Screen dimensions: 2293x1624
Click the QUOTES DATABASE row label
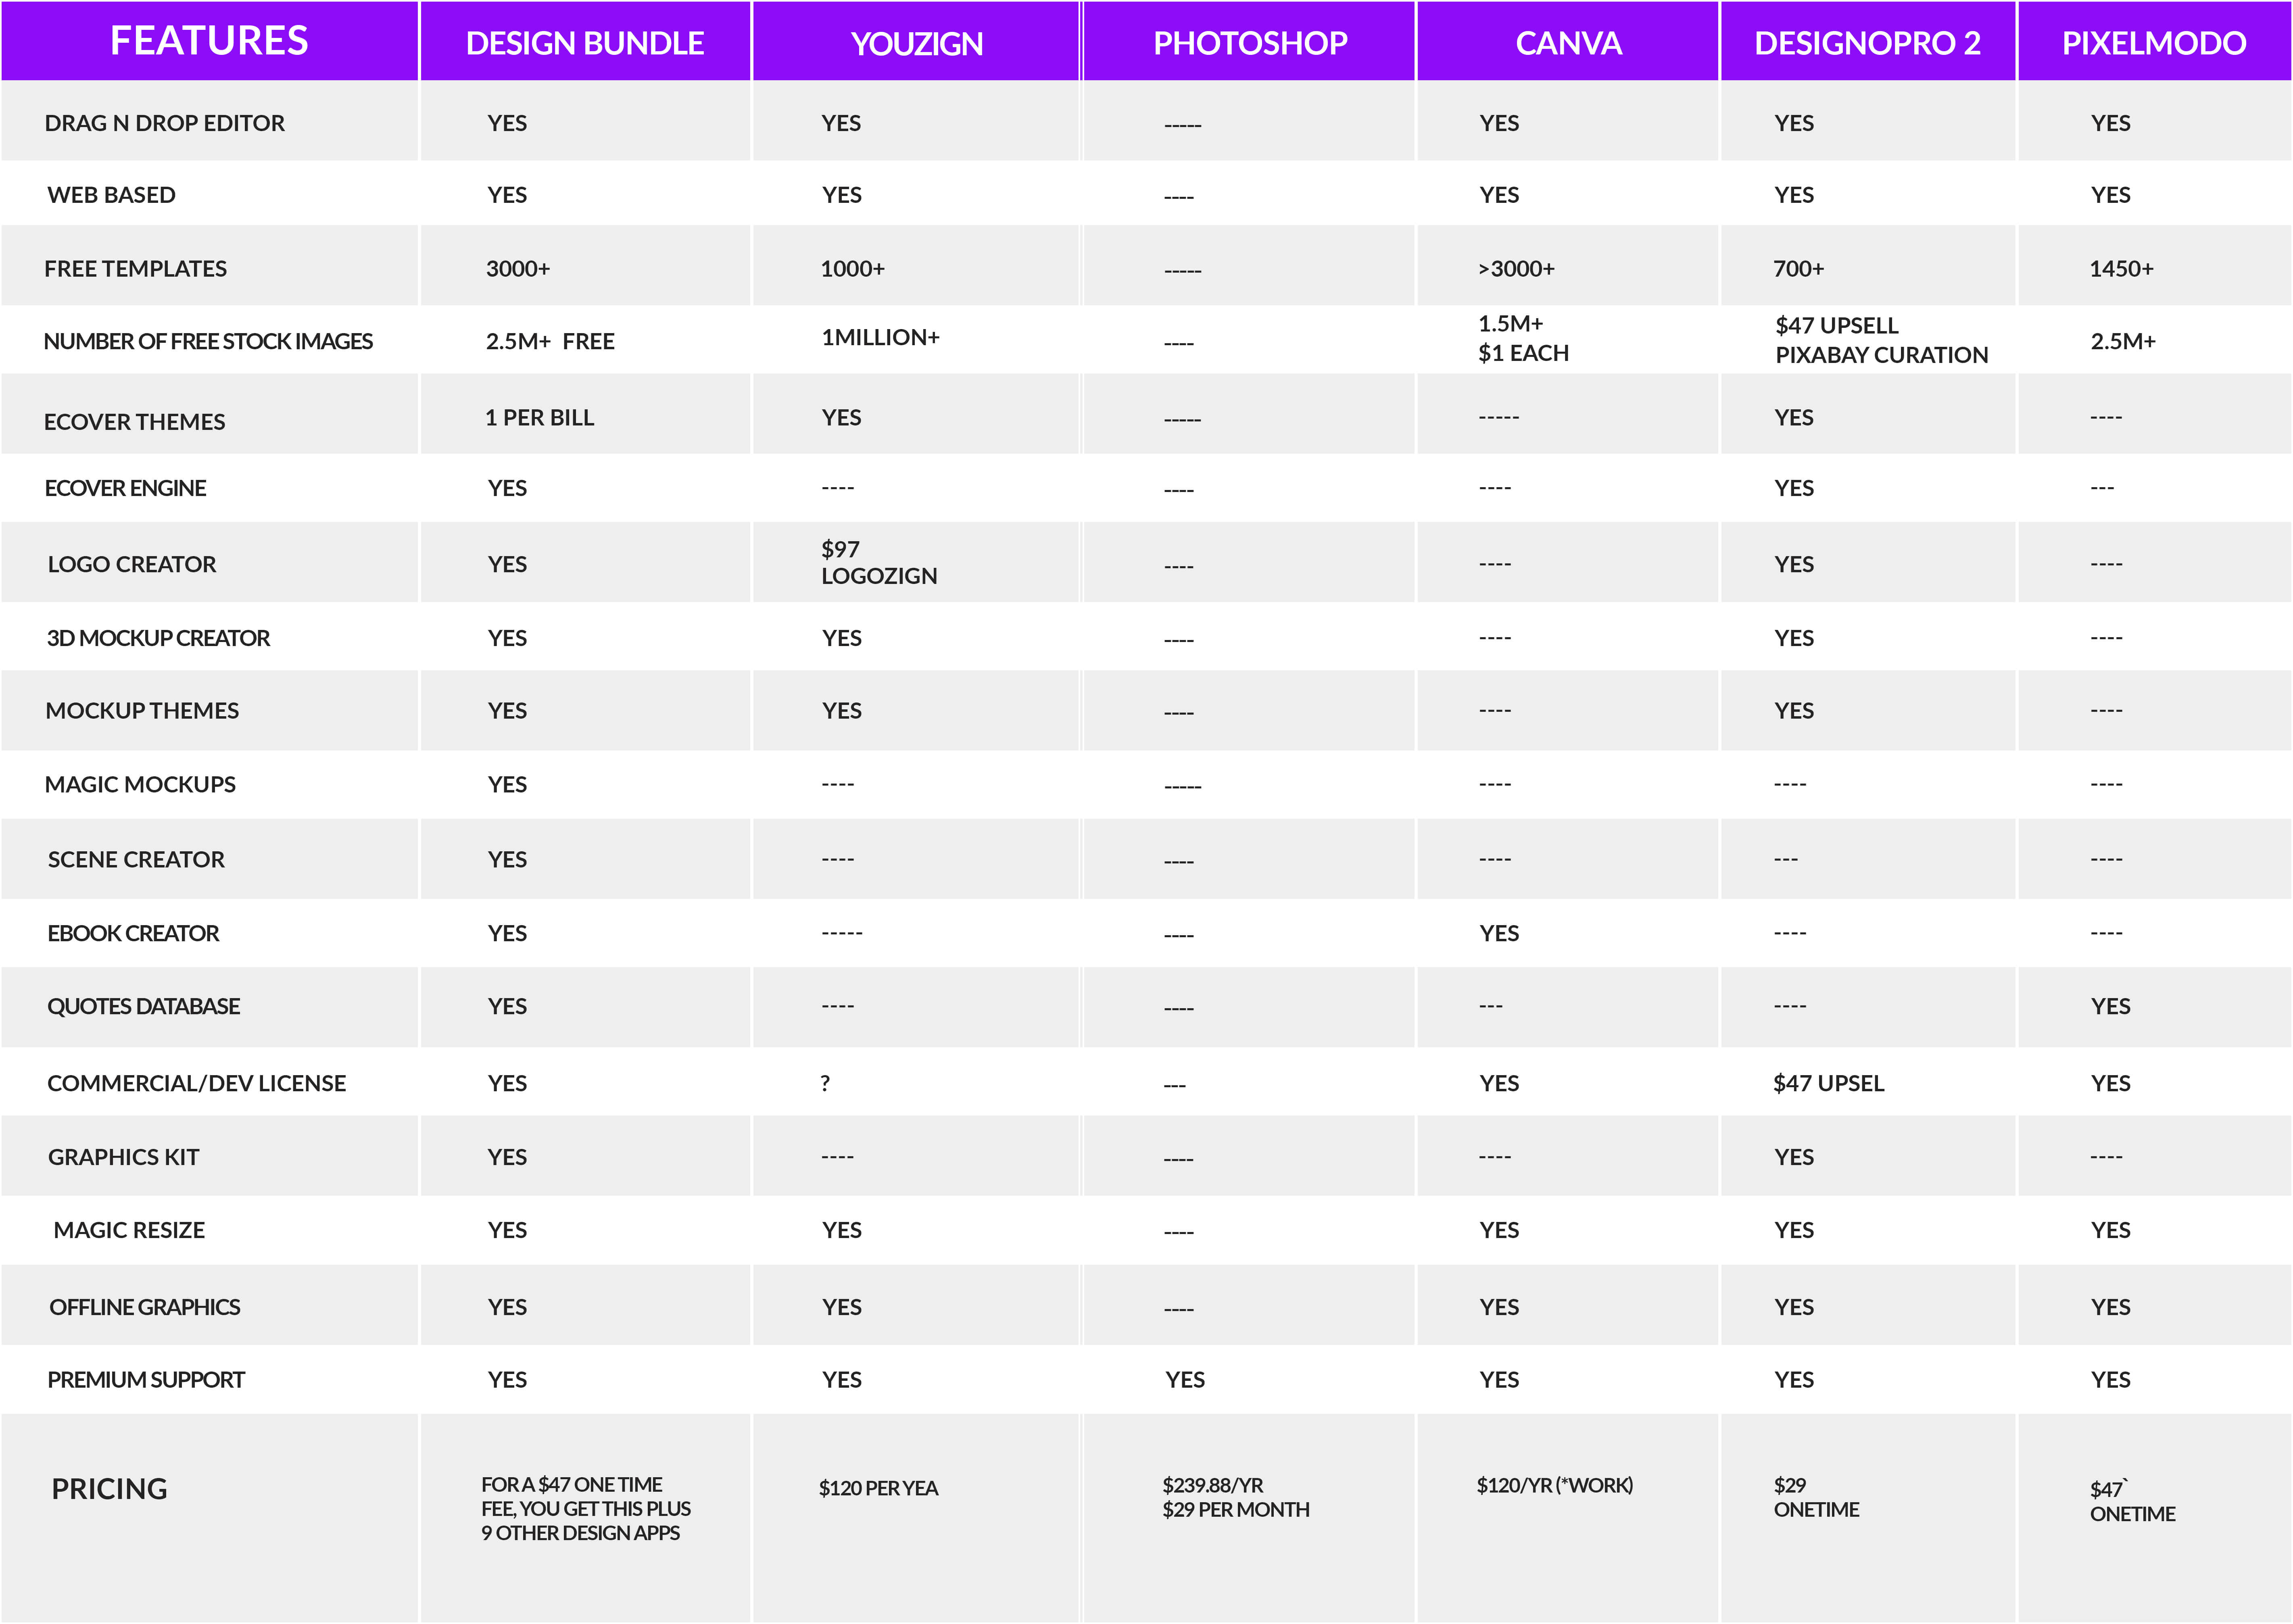click(144, 1007)
